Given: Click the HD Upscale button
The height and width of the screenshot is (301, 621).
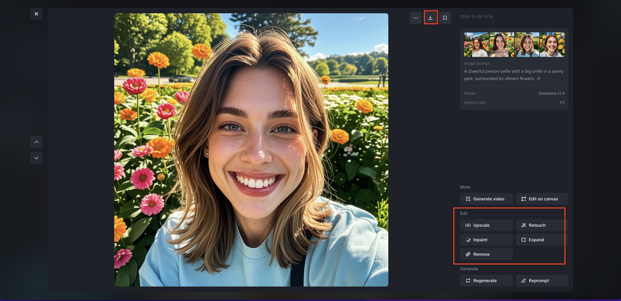Looking at the screenshot, I should point(487,225).
